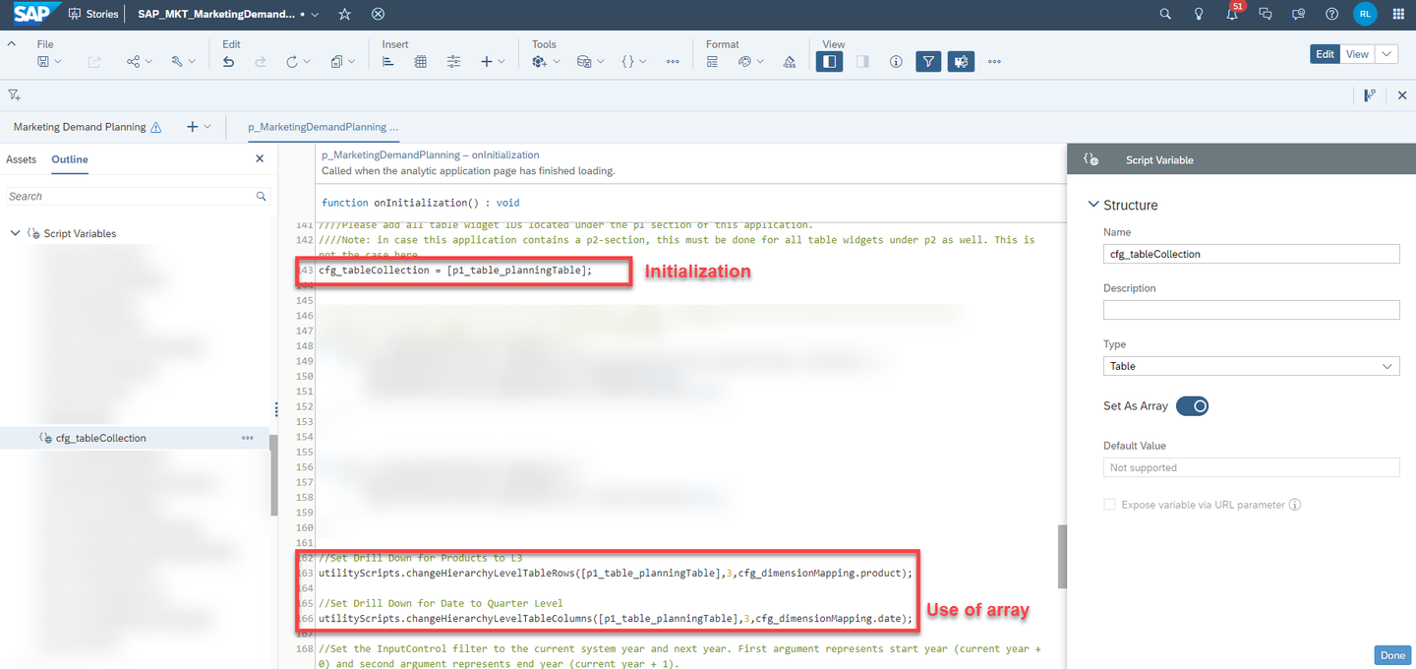
Task: Open the info panel icon under View
Action: (x=896, y=61)
